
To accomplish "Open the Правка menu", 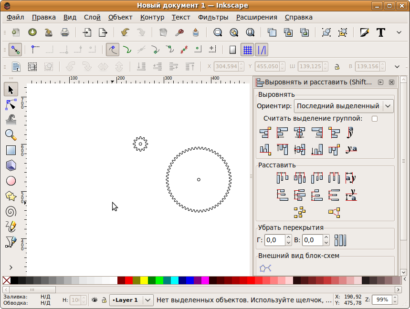I will pyautogui.click(x=43, y=17).
